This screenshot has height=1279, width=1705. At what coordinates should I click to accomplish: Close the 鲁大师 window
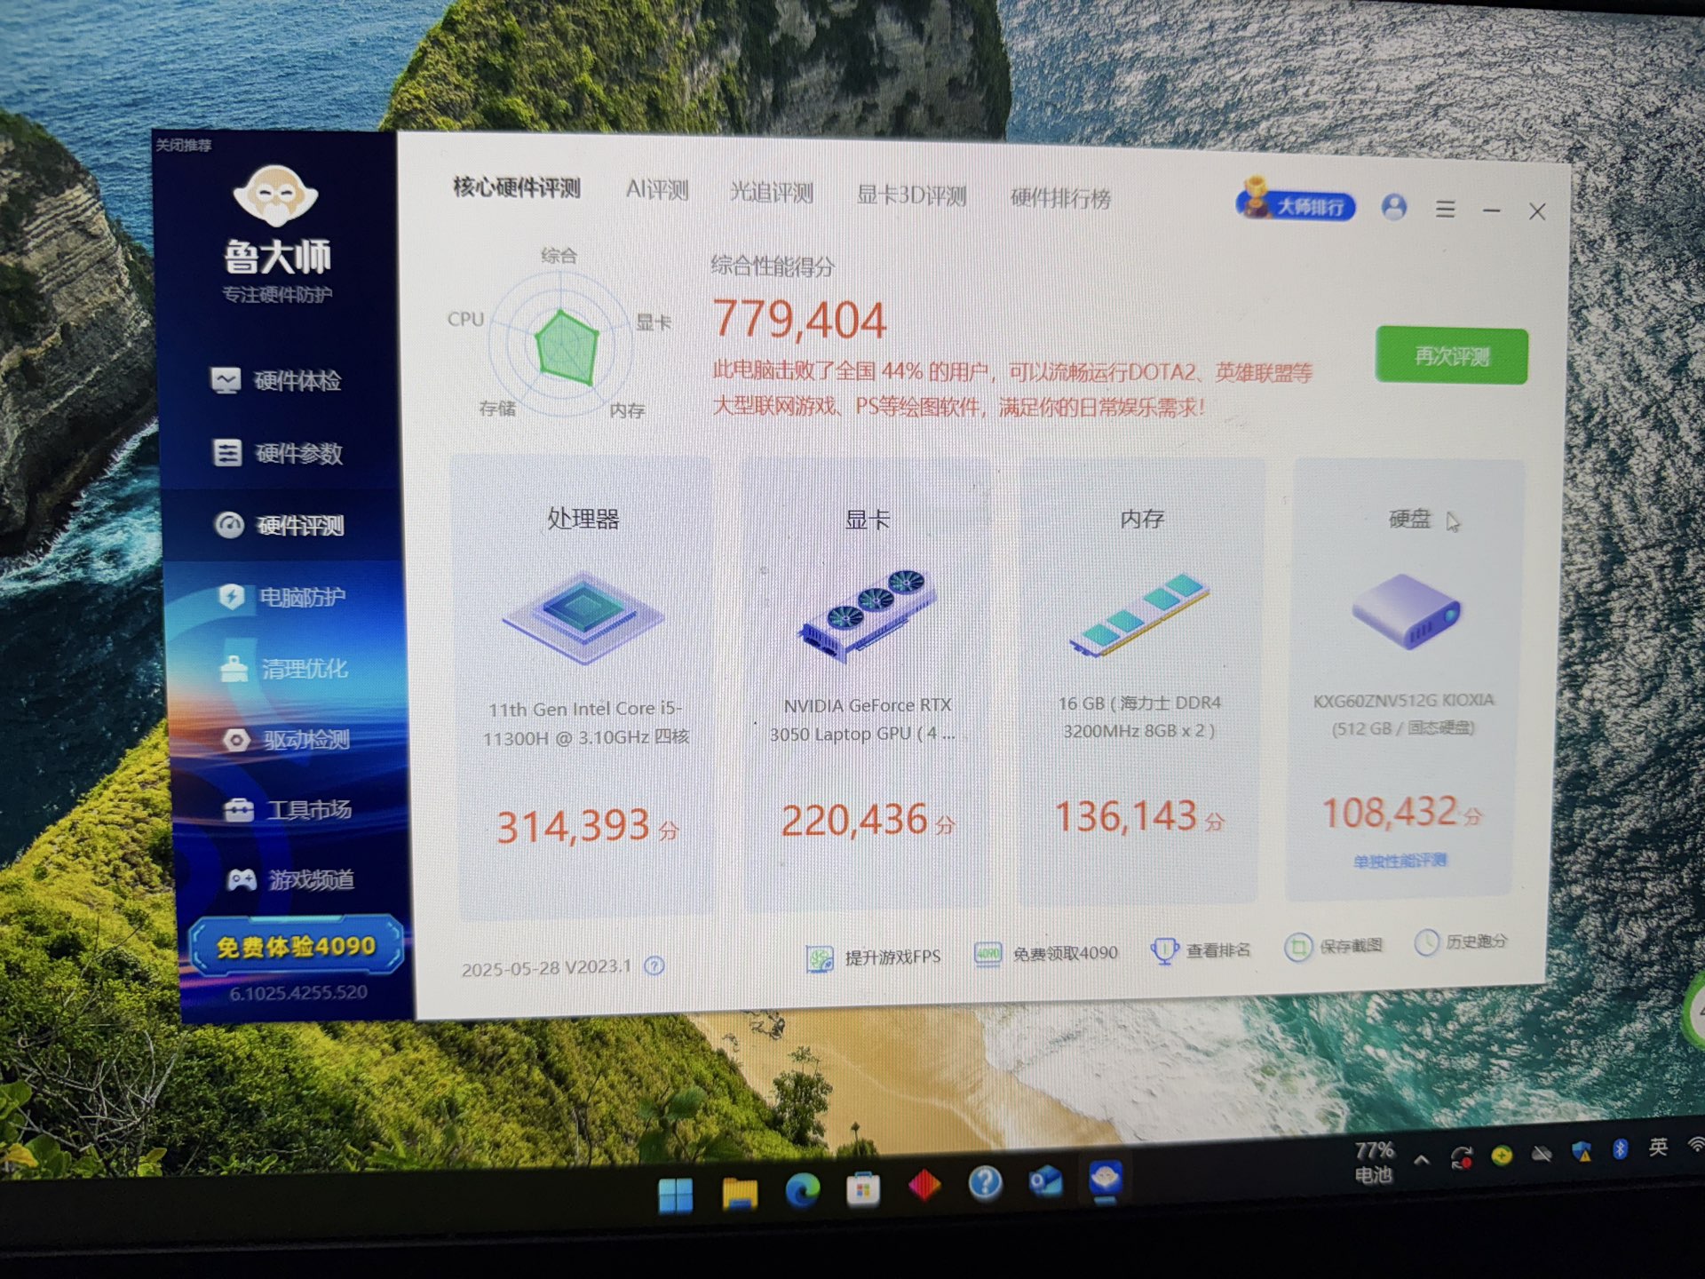pos(1537,211)
